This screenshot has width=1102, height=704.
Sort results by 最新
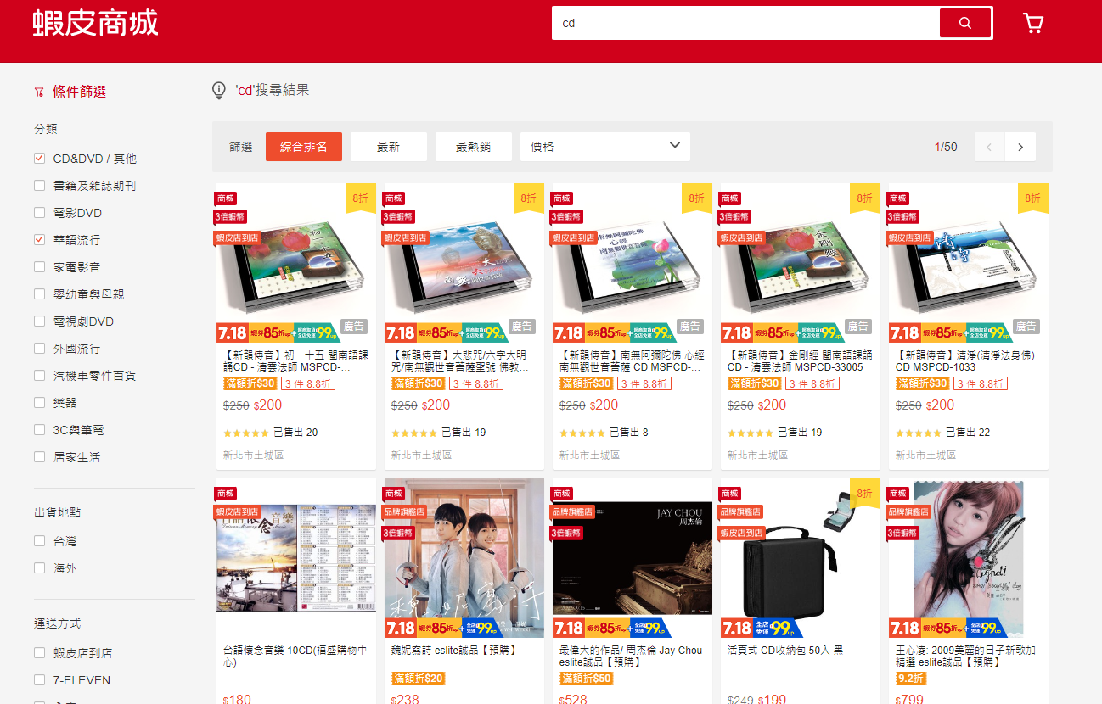(x=389, y=147)
